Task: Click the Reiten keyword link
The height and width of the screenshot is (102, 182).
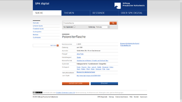Action: [83, 69]
